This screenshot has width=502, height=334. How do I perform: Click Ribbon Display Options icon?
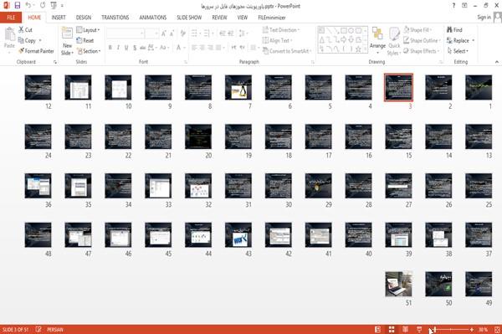click(x=464, y=6)
